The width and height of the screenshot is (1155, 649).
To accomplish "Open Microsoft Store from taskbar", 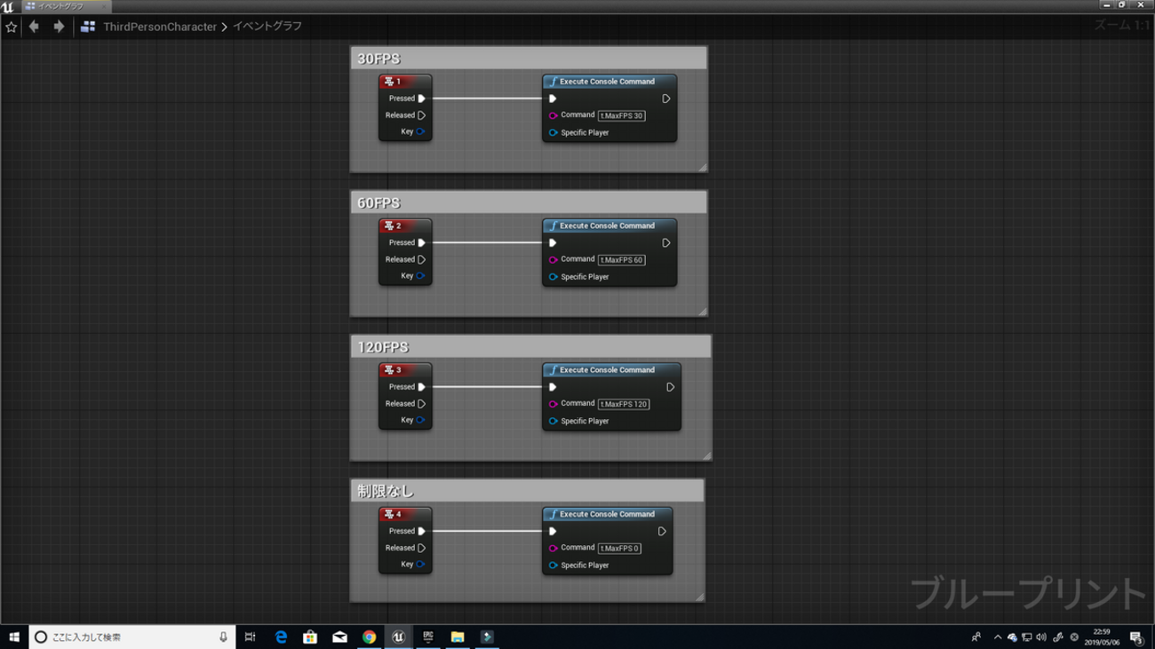I will [x=310, y=637].
